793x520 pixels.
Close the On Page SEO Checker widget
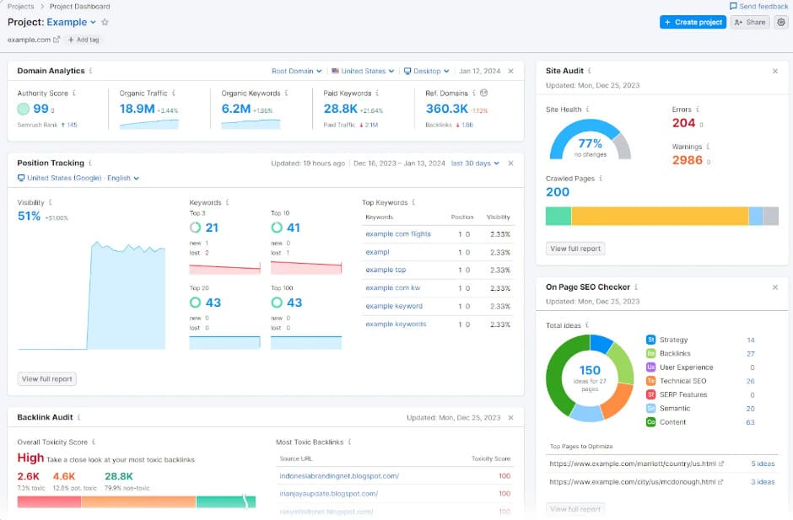click(x=775, y=287)
